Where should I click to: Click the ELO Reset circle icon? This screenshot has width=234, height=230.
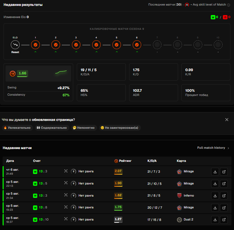pyautogui.click(x=15, y=45)
